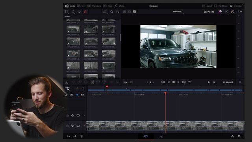The width and height of the screenshot is (252, 142).
Task: Open the viewer tools sliders icon
Action: point(131,82)
